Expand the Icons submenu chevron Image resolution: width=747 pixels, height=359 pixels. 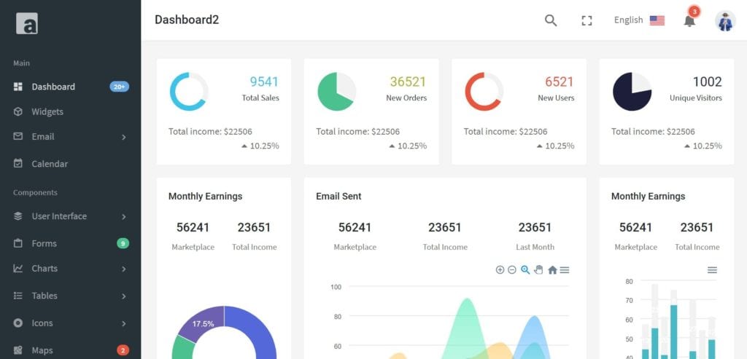(124, 324)
